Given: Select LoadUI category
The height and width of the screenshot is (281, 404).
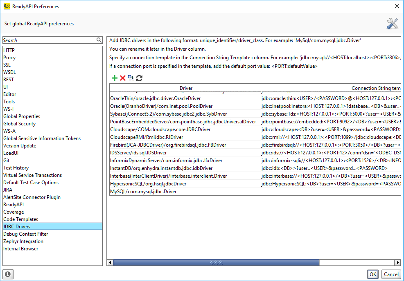Looking at the screenshot, I should click(x=52, y=153).
